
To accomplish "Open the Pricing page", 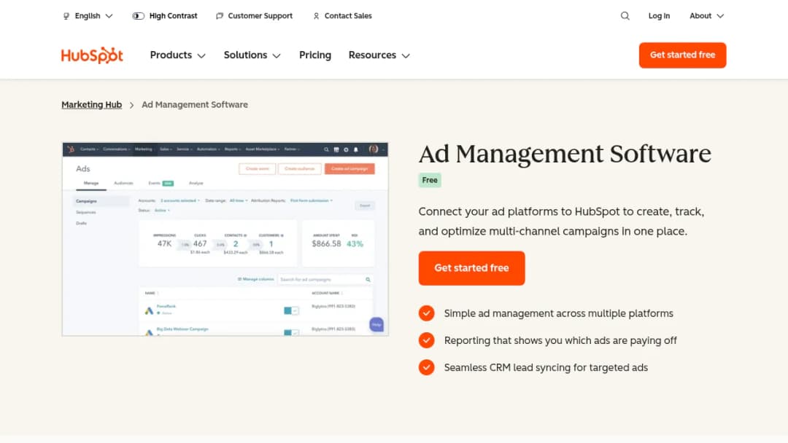I will coord(315,55).
